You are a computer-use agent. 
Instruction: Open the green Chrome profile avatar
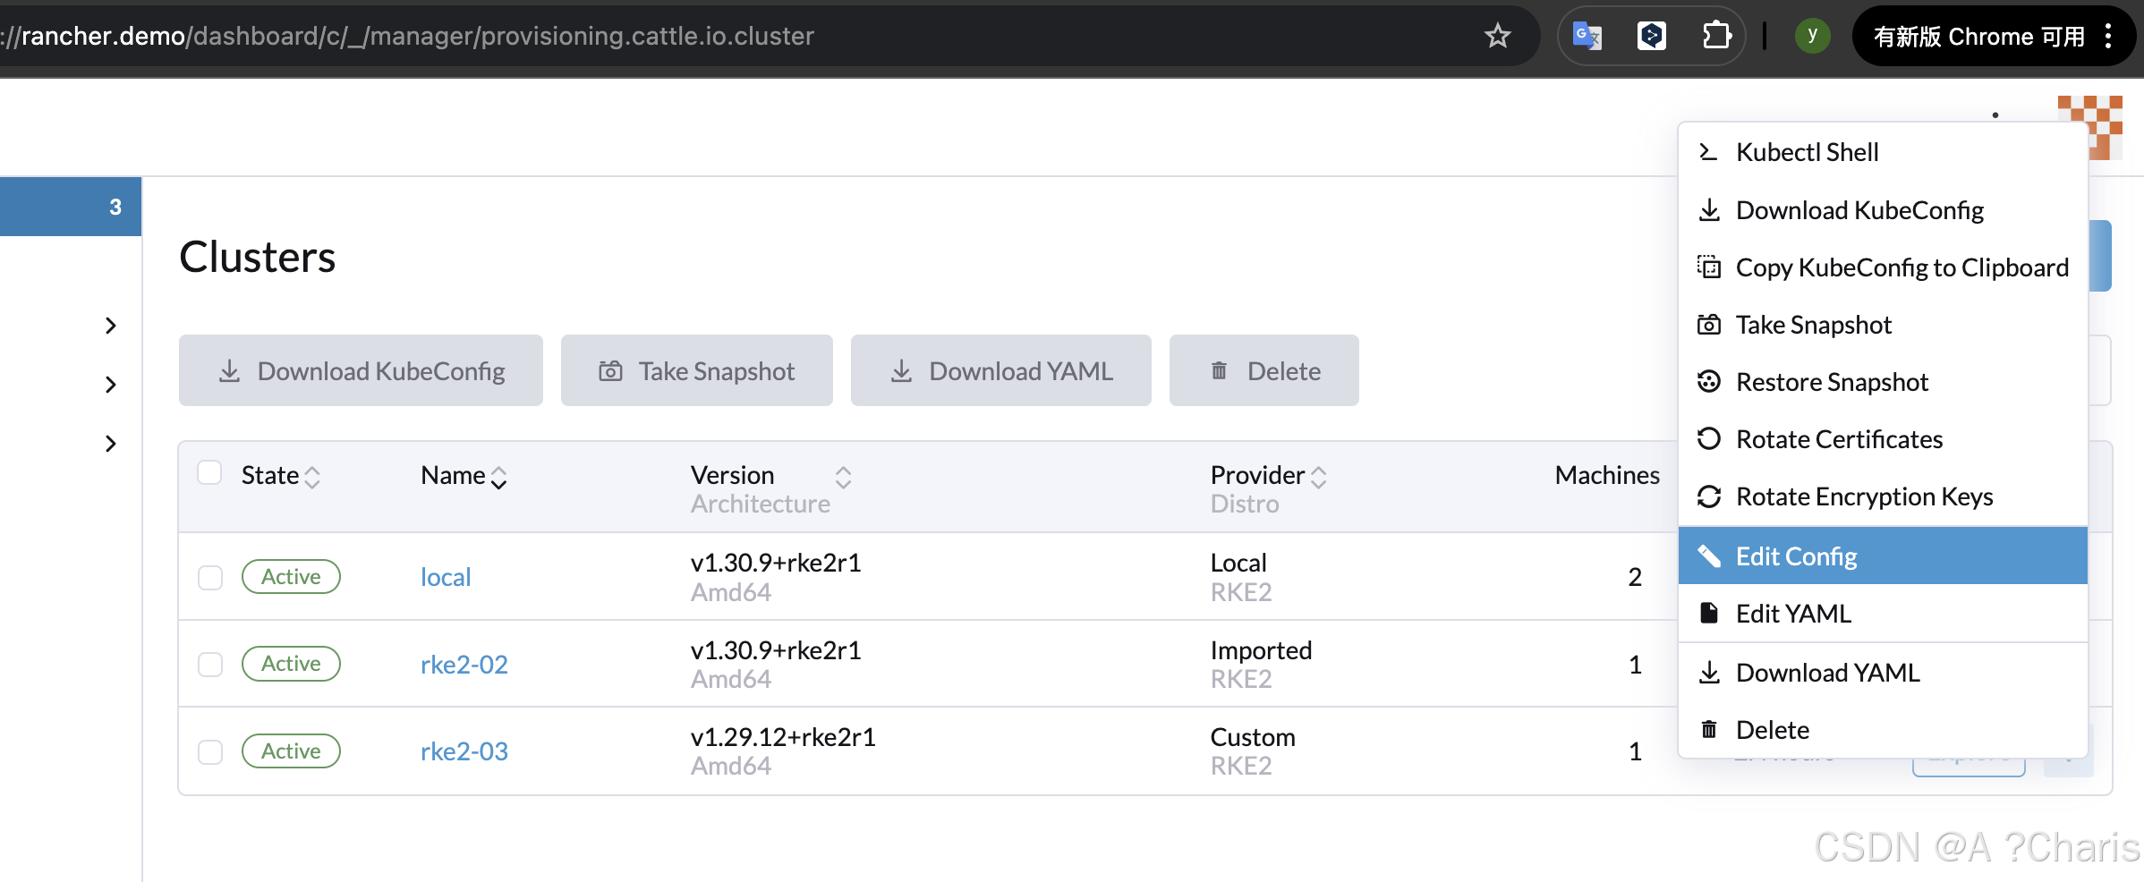pos(1812,36)
